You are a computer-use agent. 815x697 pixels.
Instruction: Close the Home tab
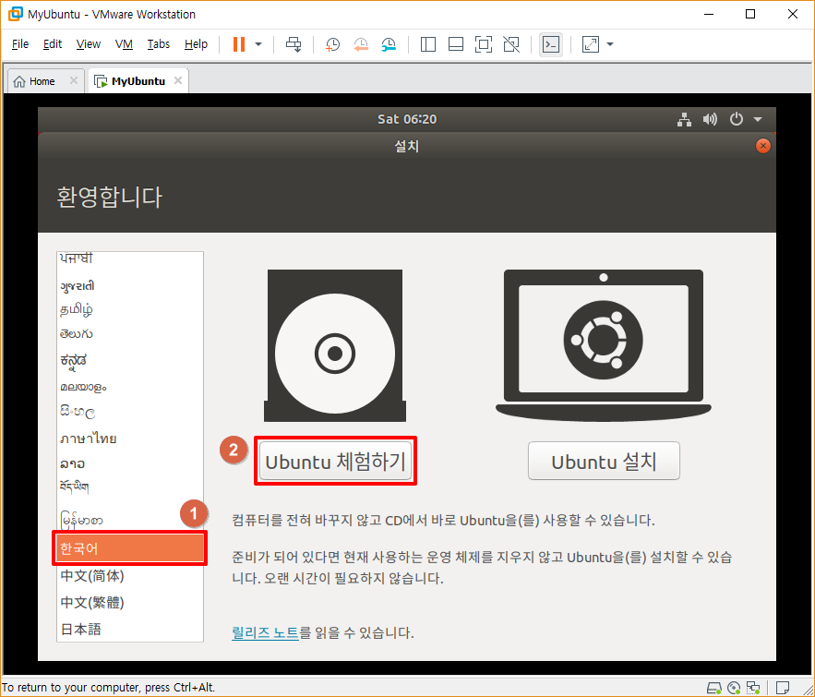tap(74, 80)
